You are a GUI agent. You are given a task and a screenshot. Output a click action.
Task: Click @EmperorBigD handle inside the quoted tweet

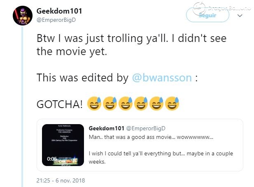(146, 128)
